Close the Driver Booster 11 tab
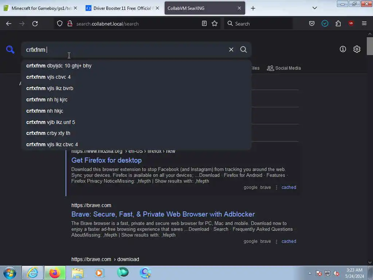This screenshot has width=373, height=280. click(157, 8)
